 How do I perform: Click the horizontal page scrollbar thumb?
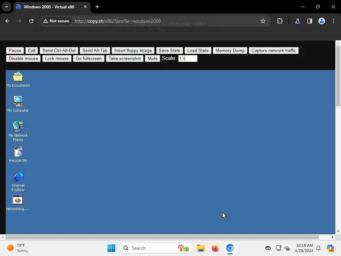point(162,237)
